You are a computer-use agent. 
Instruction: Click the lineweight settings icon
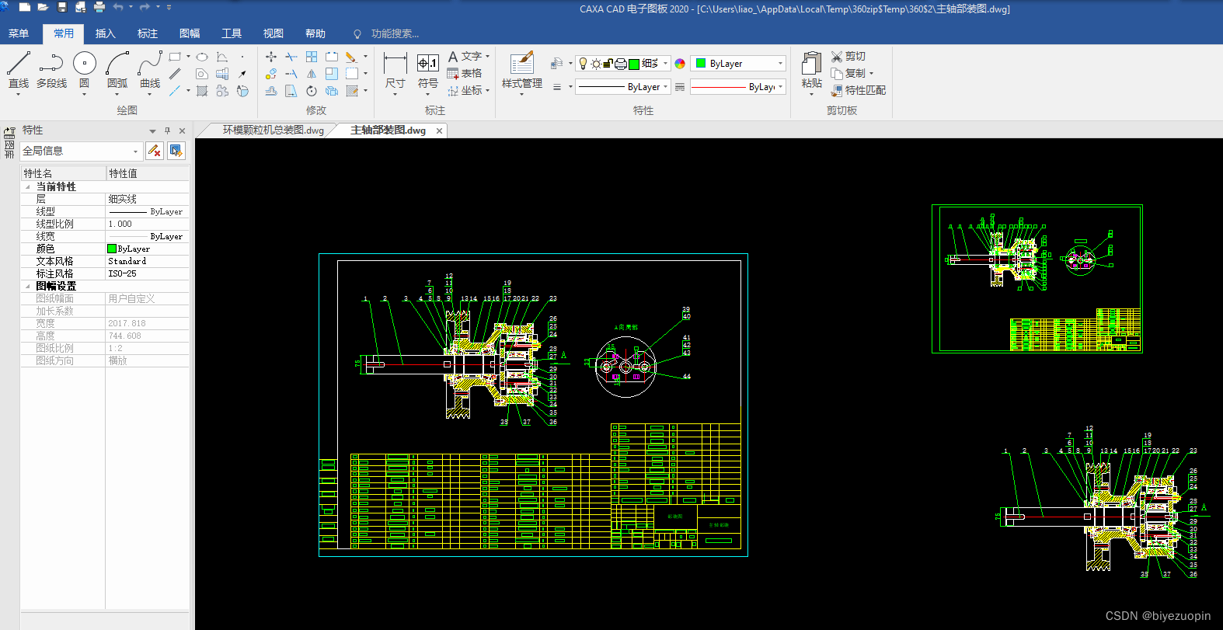point(557,87)
